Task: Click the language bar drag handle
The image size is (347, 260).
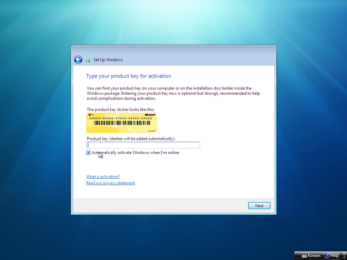Action: pos(297,256)
